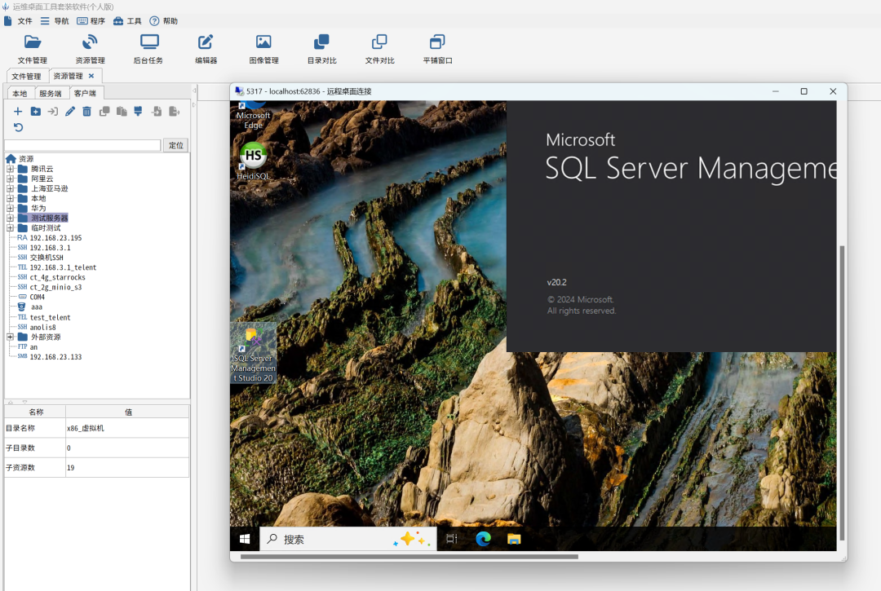Expand the 测试服务器 folder
881x591 pixels.
pyautogui.click(x=10, y=218)
